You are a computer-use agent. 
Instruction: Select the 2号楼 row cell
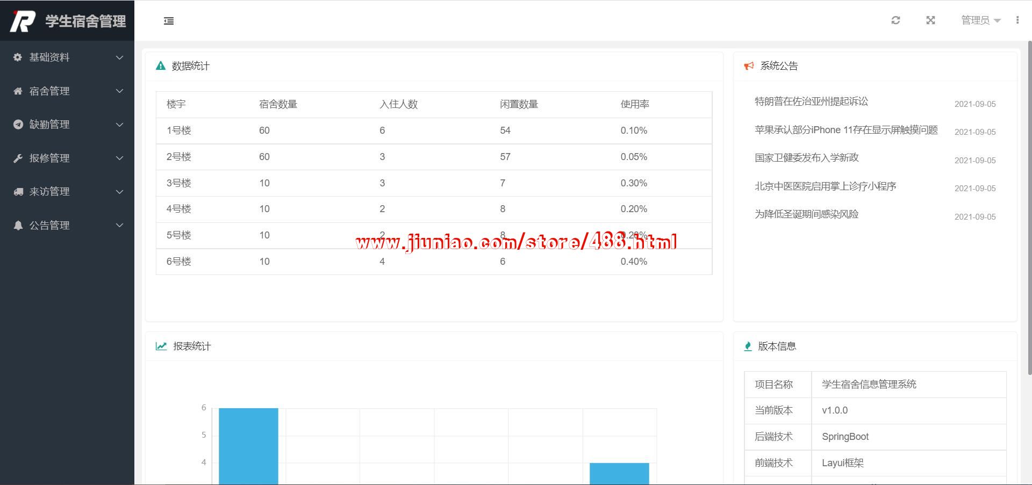[179, 157]
